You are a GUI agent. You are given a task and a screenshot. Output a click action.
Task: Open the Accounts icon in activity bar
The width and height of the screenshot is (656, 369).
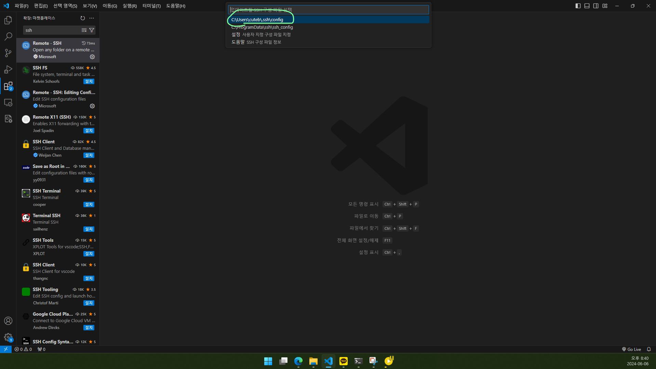[8, 321]
